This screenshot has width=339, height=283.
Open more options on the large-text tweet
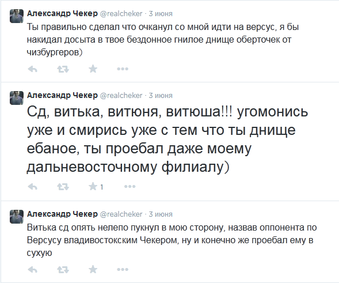[x=129, y=186]
